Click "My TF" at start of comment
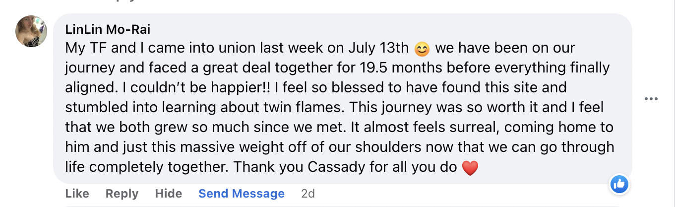 point(84,49)
